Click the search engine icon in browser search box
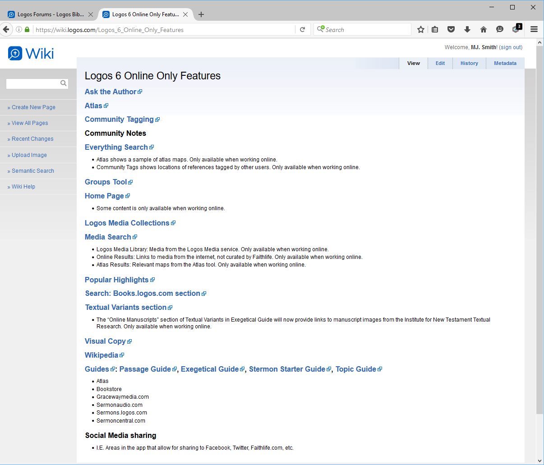This screenshot has width=544, height=465. pos(321,29)
